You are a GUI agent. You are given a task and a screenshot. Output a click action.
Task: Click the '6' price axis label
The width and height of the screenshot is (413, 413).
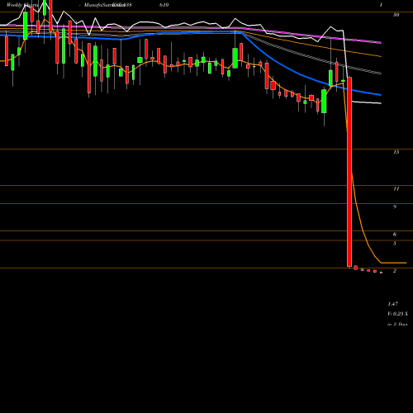(x=395, y=235)
